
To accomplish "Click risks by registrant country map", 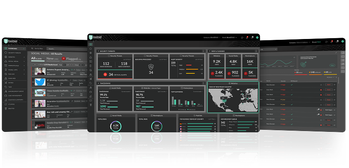I will [233, 100].
